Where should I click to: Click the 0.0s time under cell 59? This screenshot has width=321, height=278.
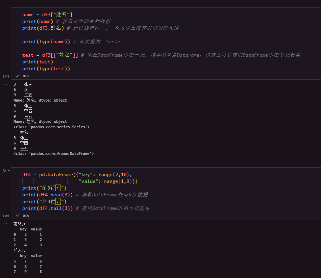26,216
